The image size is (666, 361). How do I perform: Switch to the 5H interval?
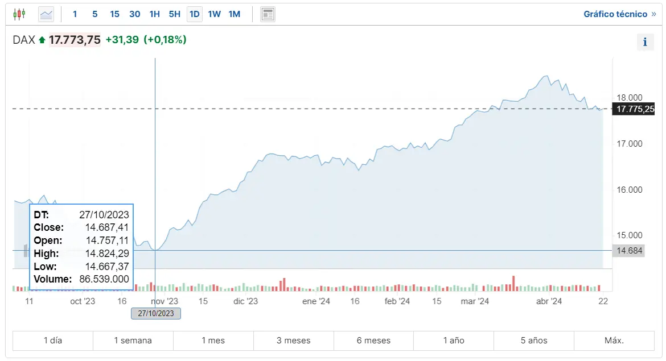point(174,14)
